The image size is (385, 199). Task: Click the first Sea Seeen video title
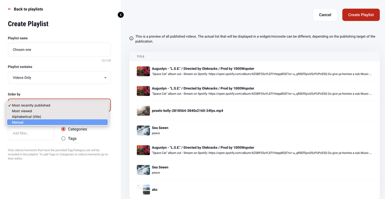click(x=160, y=128)
